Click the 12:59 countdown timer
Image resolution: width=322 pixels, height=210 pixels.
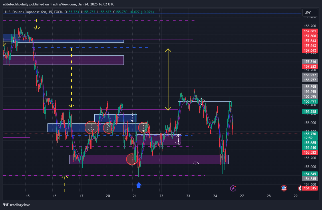click(308, 138)
